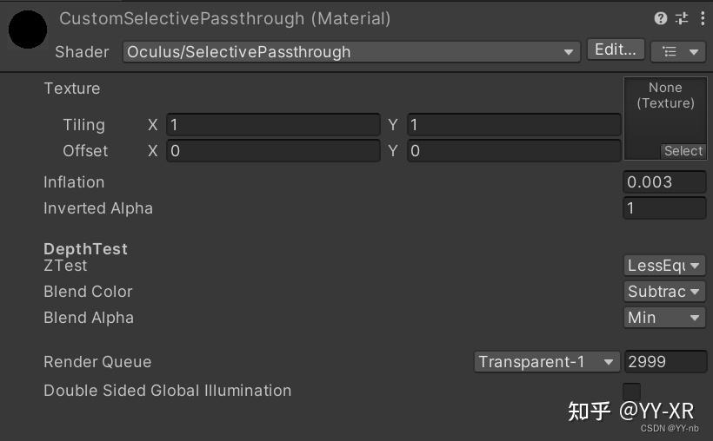Viewport: 713px width, 441px height.
Task: Open the ZTest LessEqual dropdown
Action: 664,266
